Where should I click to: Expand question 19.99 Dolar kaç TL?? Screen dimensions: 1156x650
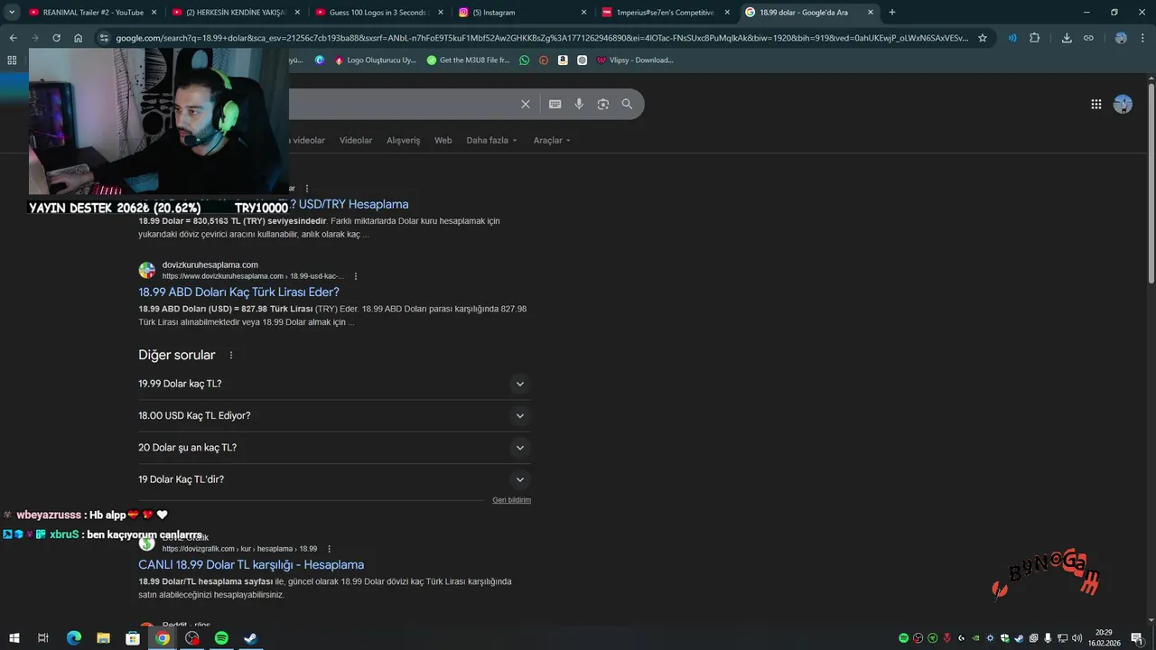[x=334, y=384]
